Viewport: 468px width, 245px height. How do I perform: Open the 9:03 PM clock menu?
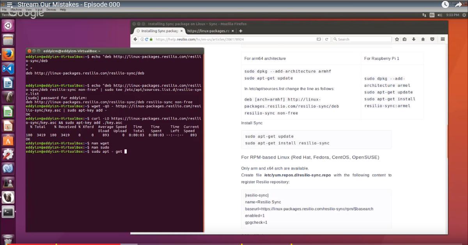[452, 15]
